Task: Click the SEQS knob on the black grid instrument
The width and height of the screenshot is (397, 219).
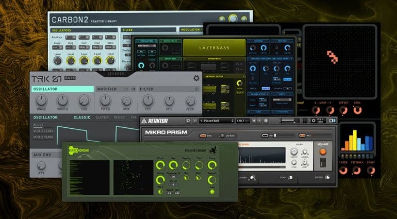Action: click(357, 110)
